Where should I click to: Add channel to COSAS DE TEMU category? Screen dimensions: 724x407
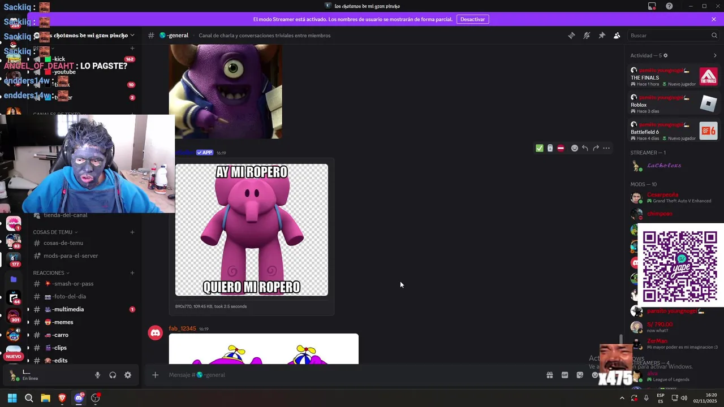click(132, 232)
